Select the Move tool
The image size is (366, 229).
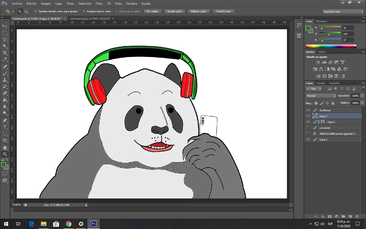[5, 26]
